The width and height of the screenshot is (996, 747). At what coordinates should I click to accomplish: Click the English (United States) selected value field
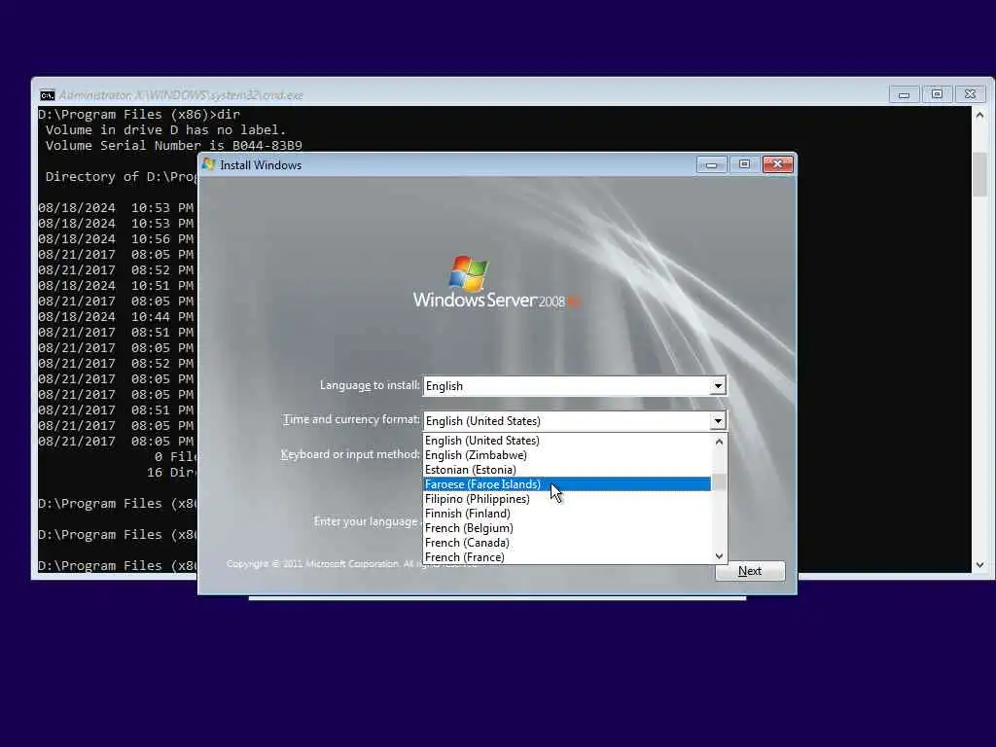[567, 420]
